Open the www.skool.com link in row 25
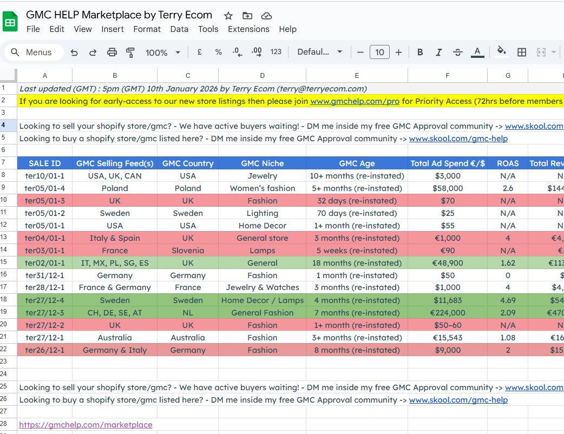 coord(534,387)
